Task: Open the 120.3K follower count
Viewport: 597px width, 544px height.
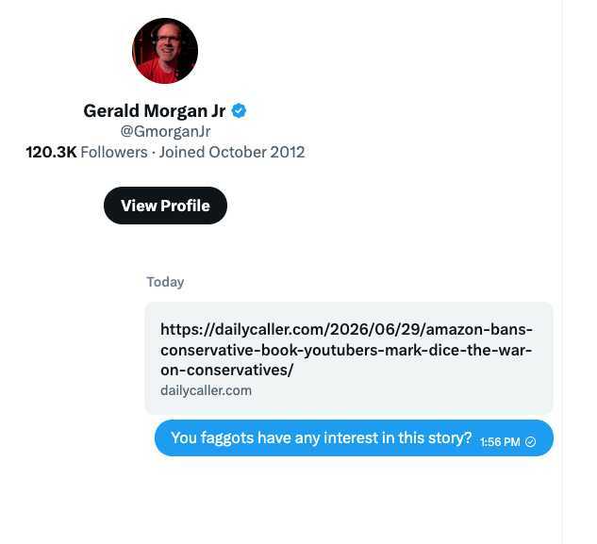Action: [51, 153]
